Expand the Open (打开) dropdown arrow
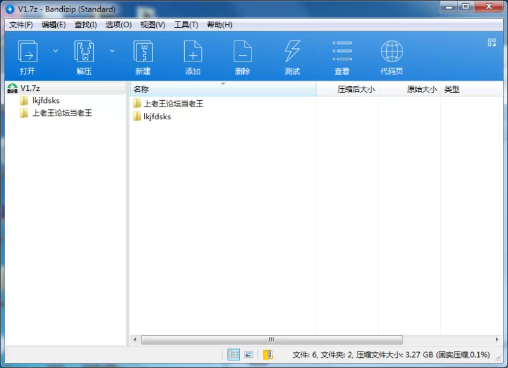Screen dimensions: 508x368 pos(55,51)
